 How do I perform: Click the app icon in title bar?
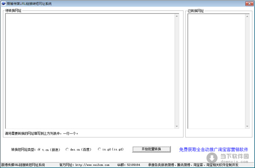click(x=3, y=3)
